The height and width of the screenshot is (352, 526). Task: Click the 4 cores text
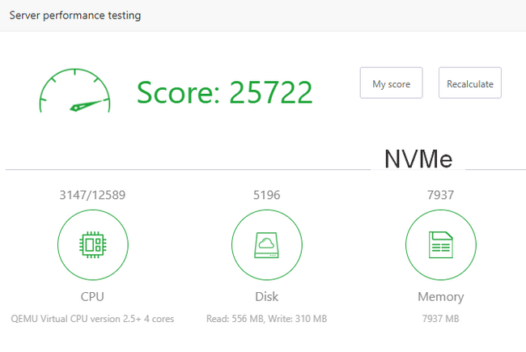click(x=158, y=319)
